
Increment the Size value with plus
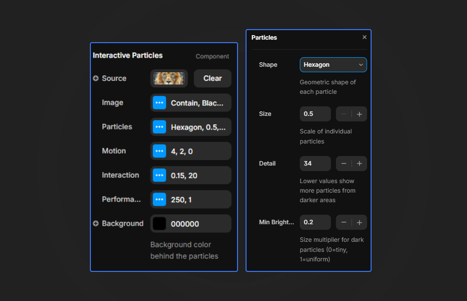[x=359, y=114]
